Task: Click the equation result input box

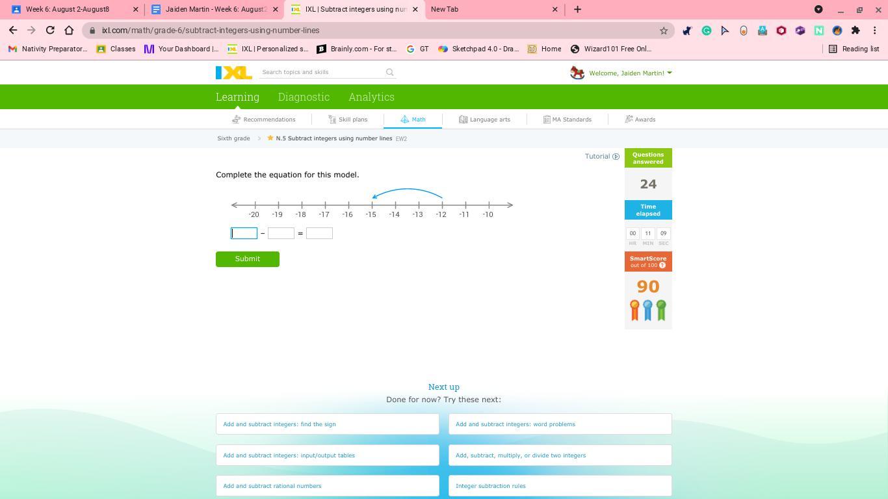Action: pyautogui.click(x=319, y=233)
